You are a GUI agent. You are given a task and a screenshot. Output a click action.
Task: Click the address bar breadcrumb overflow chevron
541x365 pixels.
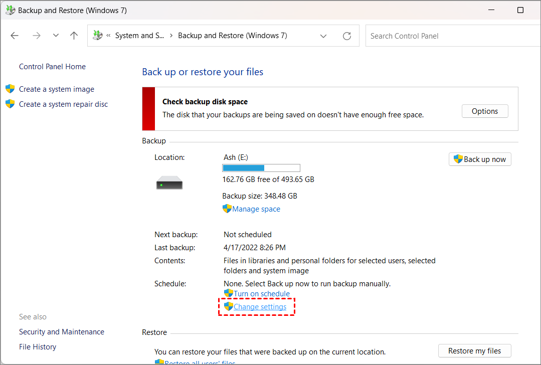coord(108,36)
